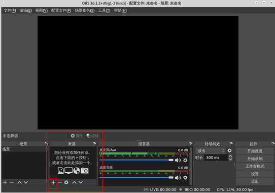Open 麦克风/Aux audio settings gear
This screenshot has width=275, height=193.
(185, 160)
